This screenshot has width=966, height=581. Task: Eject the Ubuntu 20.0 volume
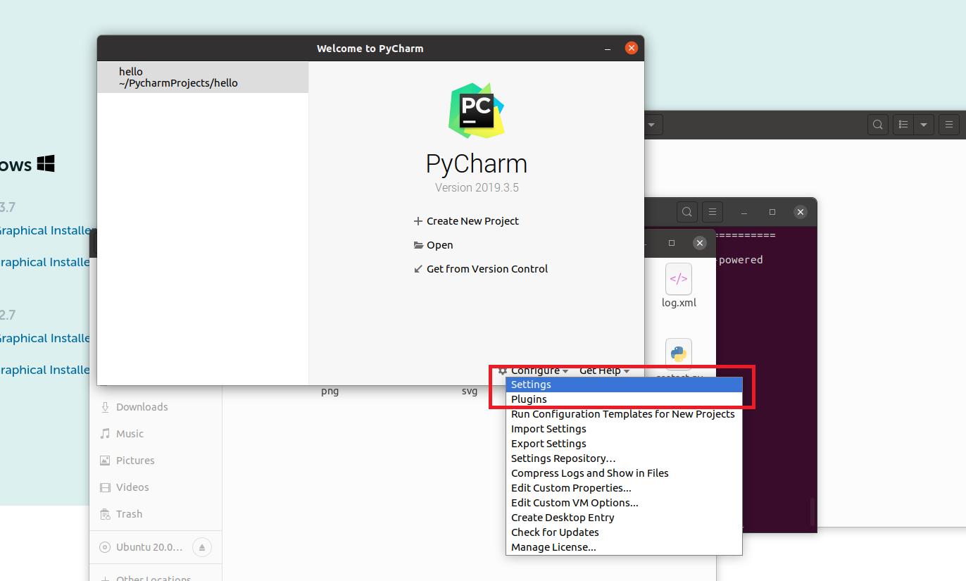(x=202, y=546)
